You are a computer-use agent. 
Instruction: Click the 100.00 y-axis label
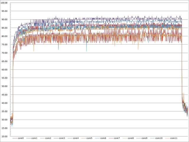click(x=6, y=3)
